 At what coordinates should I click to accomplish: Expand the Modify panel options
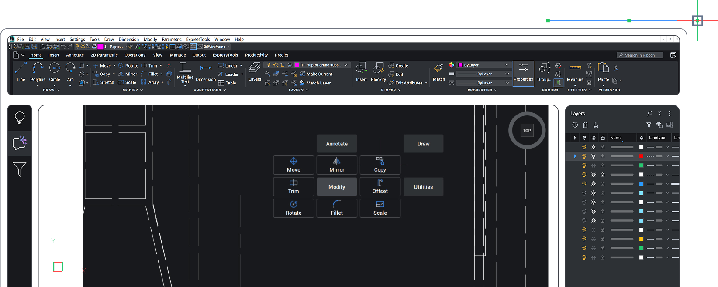point(133,91)
